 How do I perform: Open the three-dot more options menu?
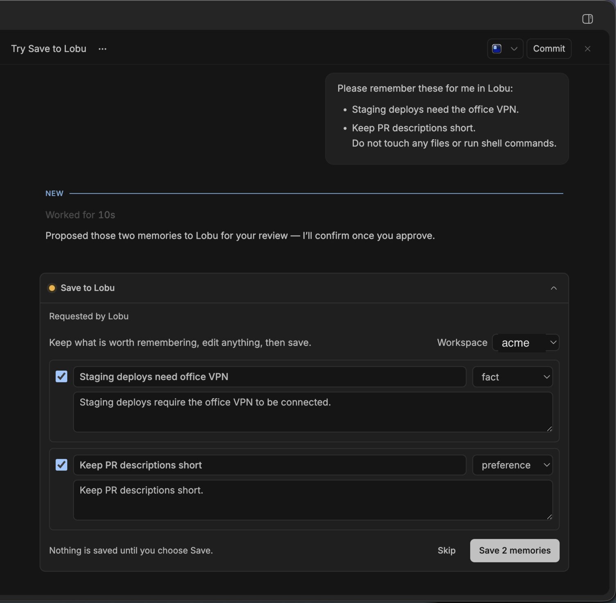(102, 49)
